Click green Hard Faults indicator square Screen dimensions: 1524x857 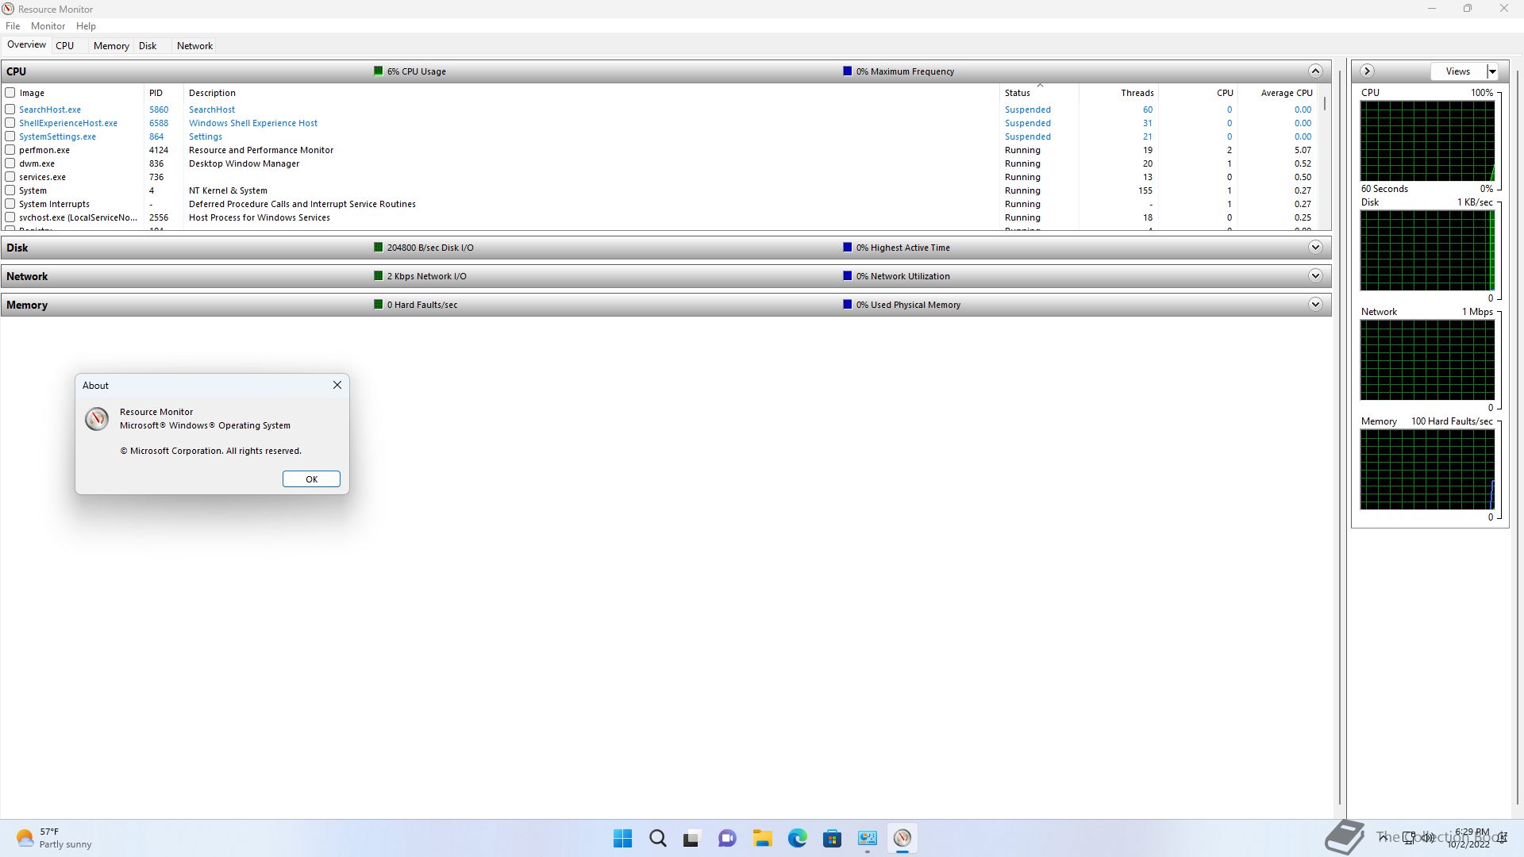pos(379,304)
